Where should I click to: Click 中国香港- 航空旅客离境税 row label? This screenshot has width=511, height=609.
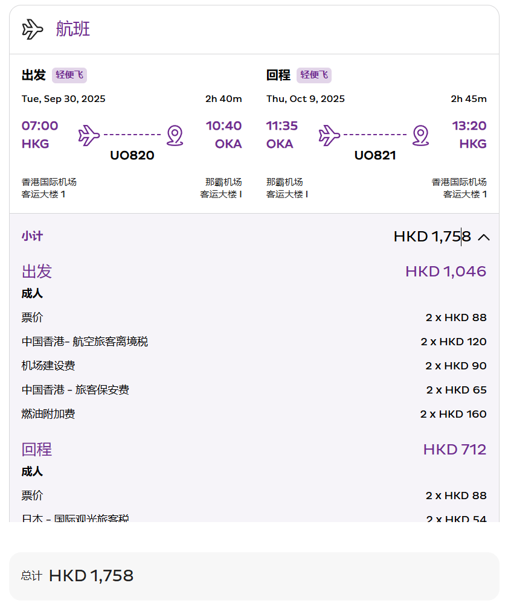click(x=85, y=342)
